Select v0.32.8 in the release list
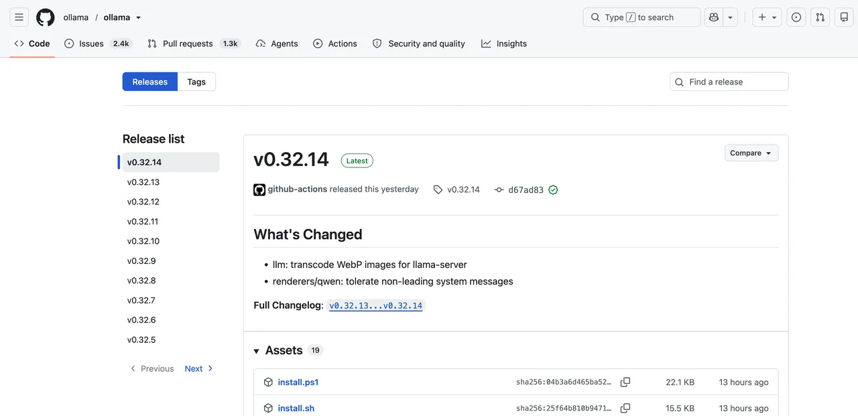This screenshot has width=858, height=416. click(x=170, y=281)
